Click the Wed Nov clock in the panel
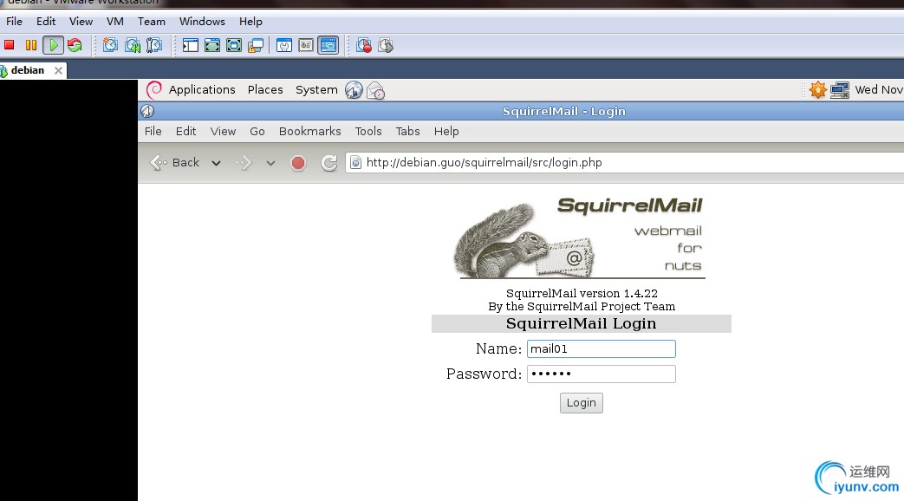904x501 pixels. [879, 90]
